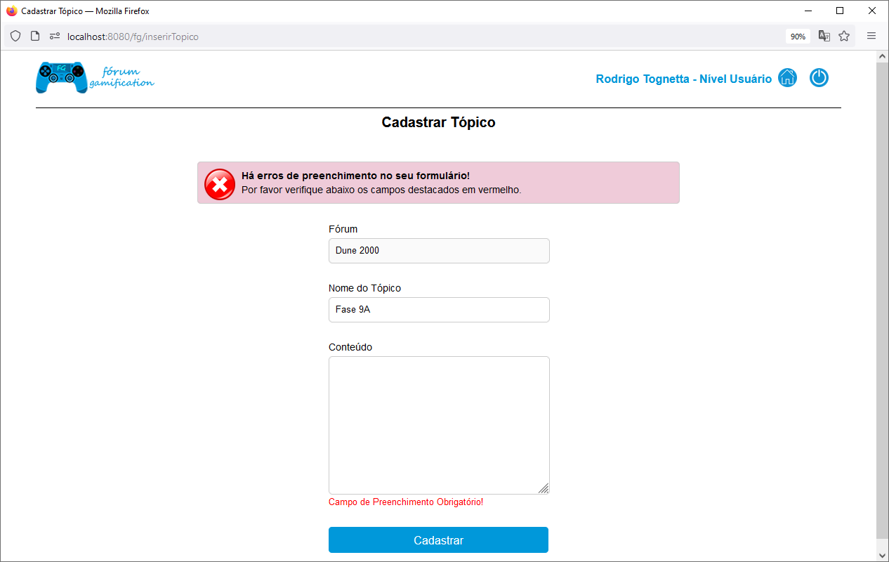Click the Fórum label
The image size is (889, 562).
tap(343, 229)
